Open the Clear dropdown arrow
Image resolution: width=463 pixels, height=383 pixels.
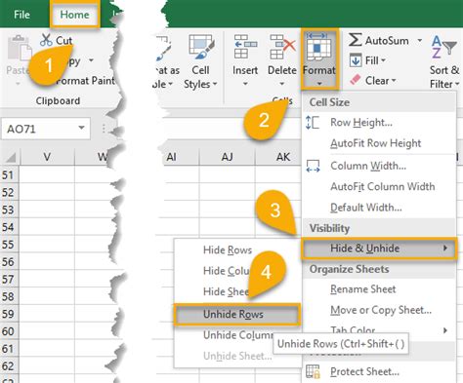(x=394, y=81)
